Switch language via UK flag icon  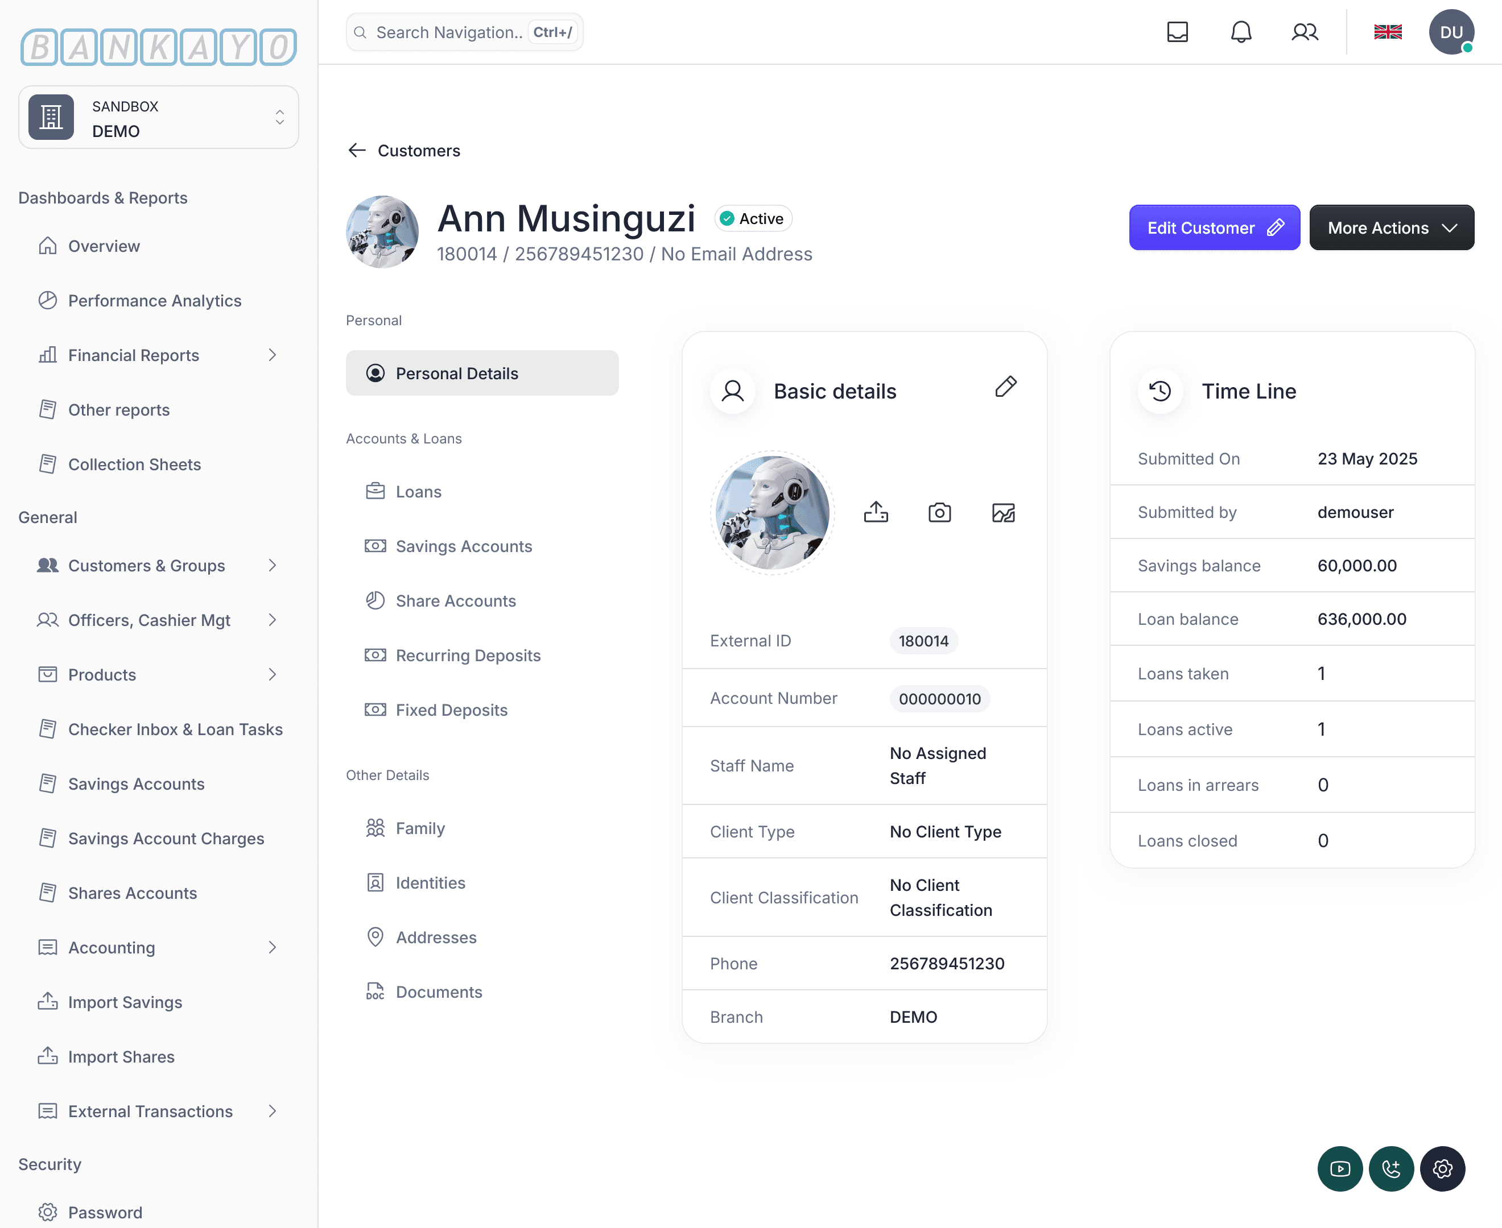click(x=1387, y=32)
